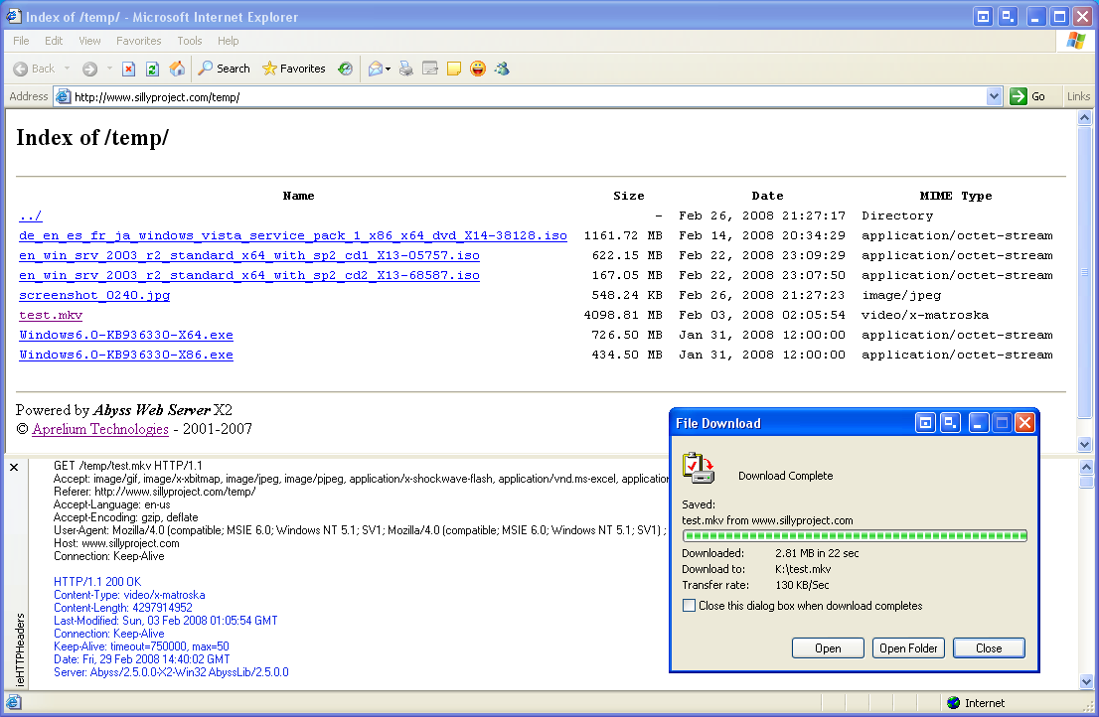
Task: Click the first extra title button of File Download
Action: pos(926,422)
